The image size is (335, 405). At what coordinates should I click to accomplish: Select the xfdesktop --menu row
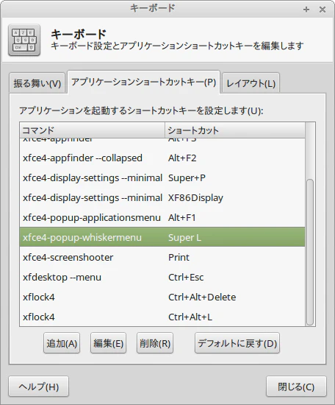(162, 277)
